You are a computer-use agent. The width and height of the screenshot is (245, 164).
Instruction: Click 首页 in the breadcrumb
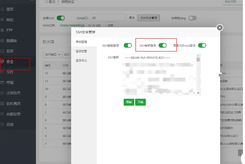(x=52, y=2)
